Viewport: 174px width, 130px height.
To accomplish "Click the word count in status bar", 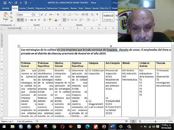I will point(25,121).
